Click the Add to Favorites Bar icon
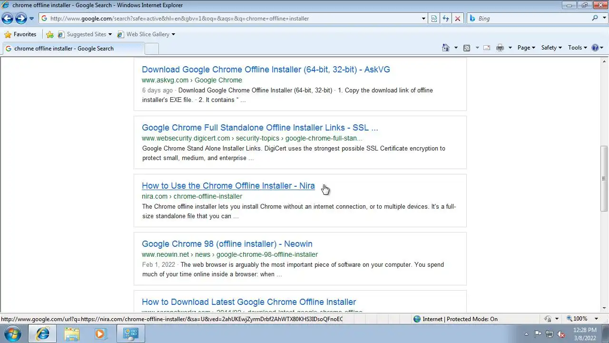Image resolution: width=609 pixels, height=343 pixels. [x=49, y=34]
